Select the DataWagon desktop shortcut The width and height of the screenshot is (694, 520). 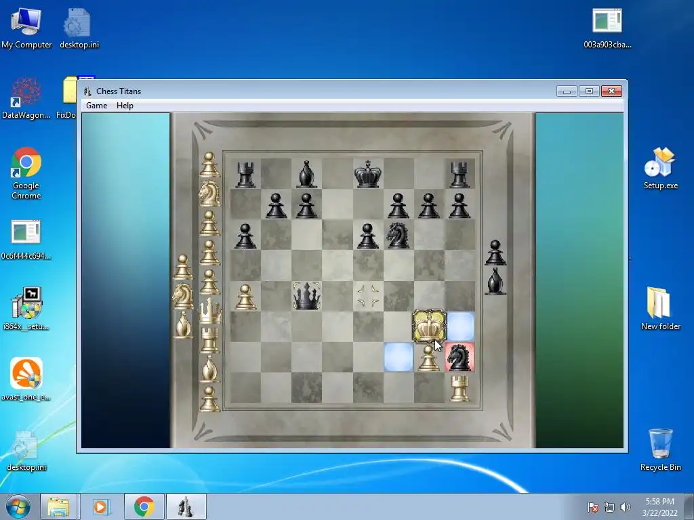tap(26, 98)
